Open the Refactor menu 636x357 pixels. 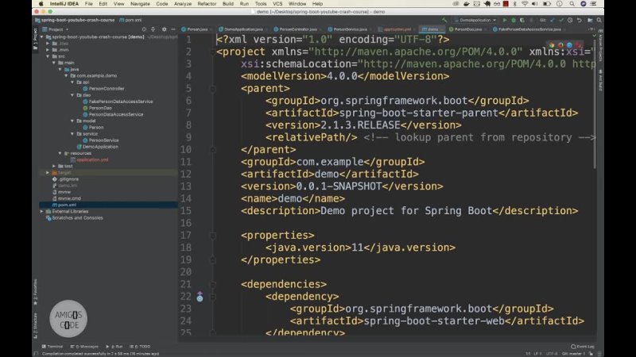click(x=207, y=4)
